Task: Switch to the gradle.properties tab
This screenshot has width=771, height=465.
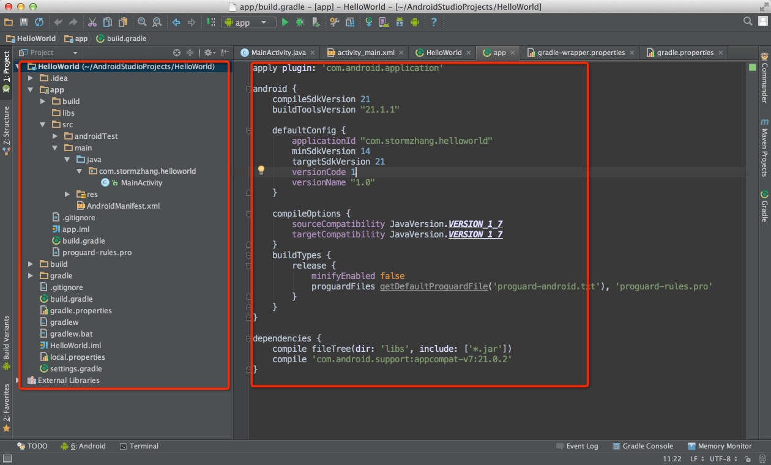Action: click(684, 53)
